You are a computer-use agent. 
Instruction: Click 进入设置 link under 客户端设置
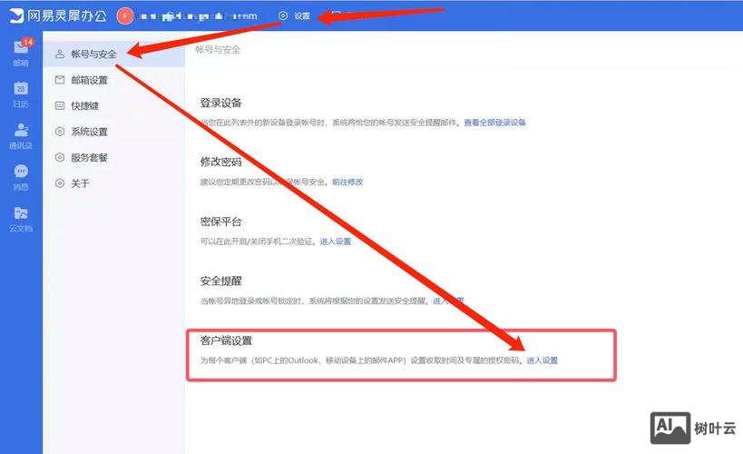(543, 360)
